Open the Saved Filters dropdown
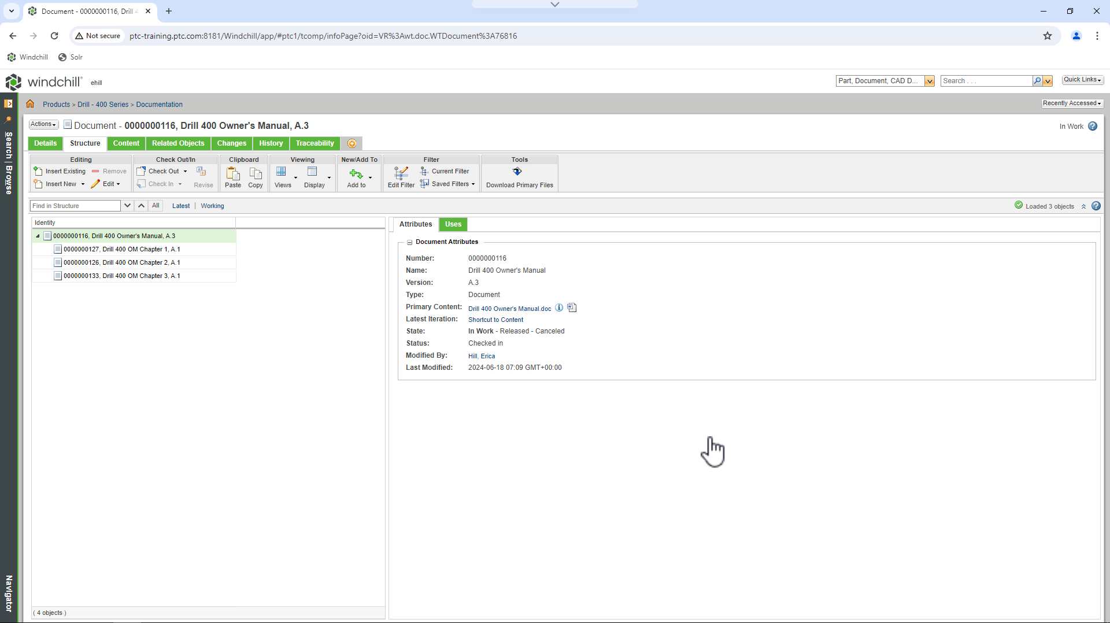Viewport: 1110px width, 623px height. point(473,184)
